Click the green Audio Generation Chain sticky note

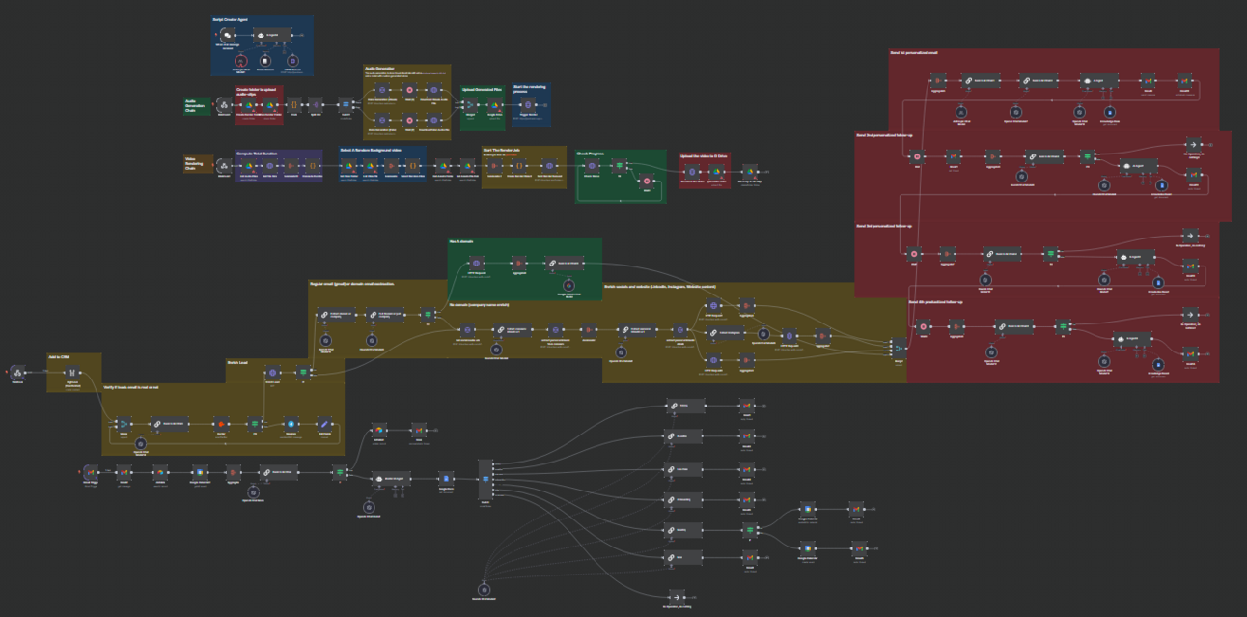tap(197, 106)
